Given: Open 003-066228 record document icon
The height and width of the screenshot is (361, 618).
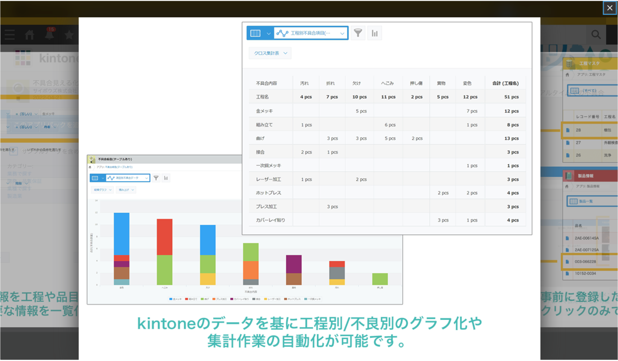Looking at the screenshot, I should click(x=567, y=261).
